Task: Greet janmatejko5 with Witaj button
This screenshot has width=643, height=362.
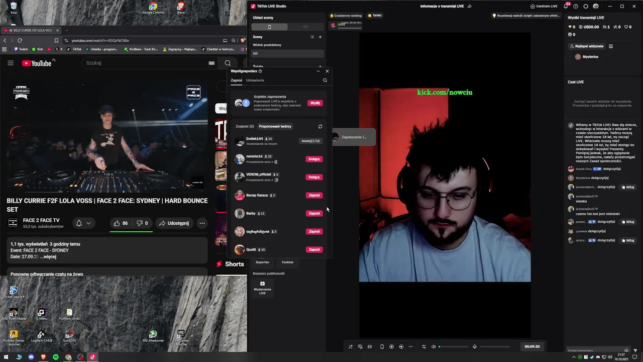Action: tap(628, 187)
